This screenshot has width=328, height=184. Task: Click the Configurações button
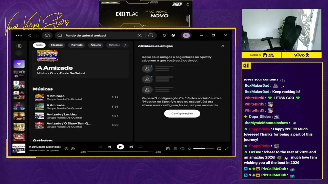(x=182, y=113)
